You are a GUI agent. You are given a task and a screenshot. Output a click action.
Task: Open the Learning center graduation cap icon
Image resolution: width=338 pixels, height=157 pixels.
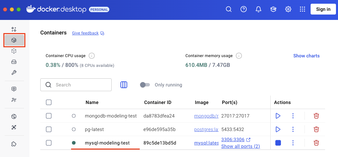coord(273,9)
